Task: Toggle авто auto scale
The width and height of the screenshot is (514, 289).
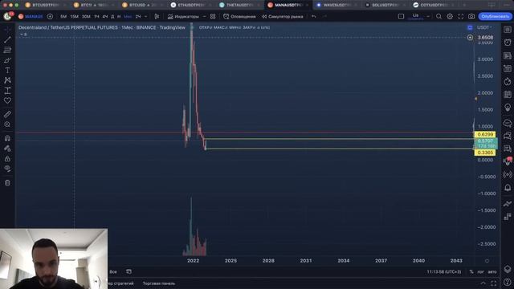Action: click(x=492, y=272)
